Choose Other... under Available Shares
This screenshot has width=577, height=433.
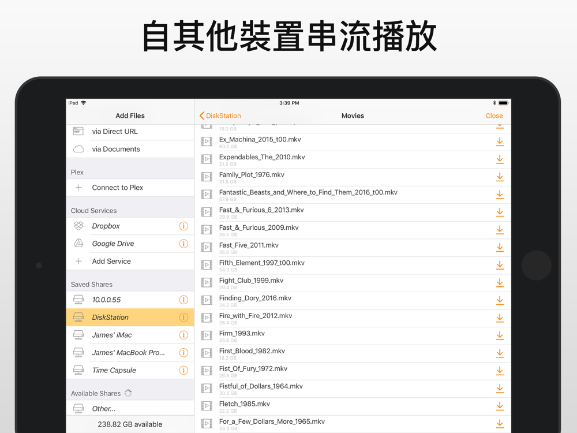coord(130,409)
